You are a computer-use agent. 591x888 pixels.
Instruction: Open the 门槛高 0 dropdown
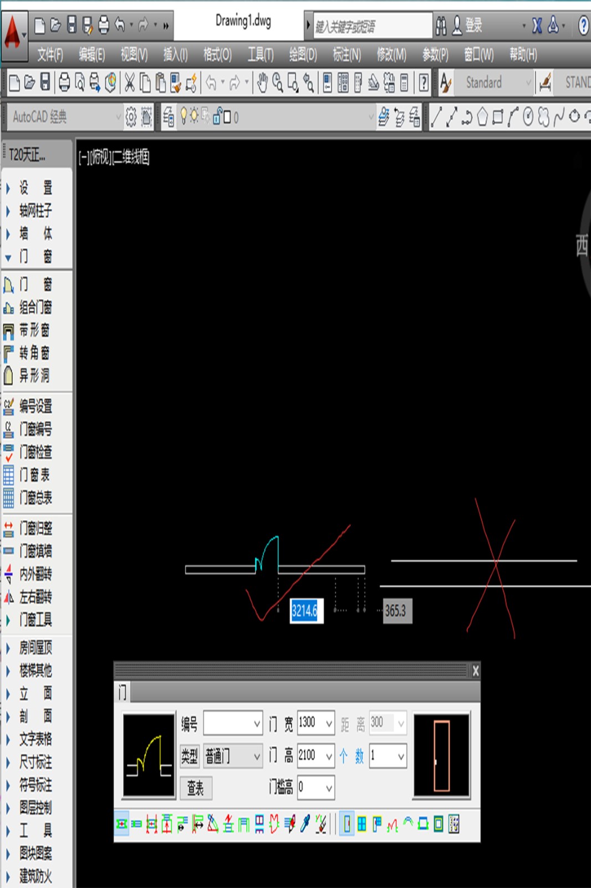tap(329, 788)
